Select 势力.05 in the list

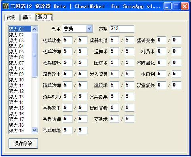point(20,52)
